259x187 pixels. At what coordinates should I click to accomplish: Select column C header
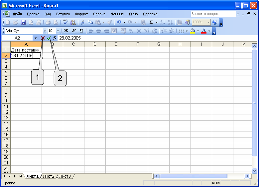tap(73, 44)
